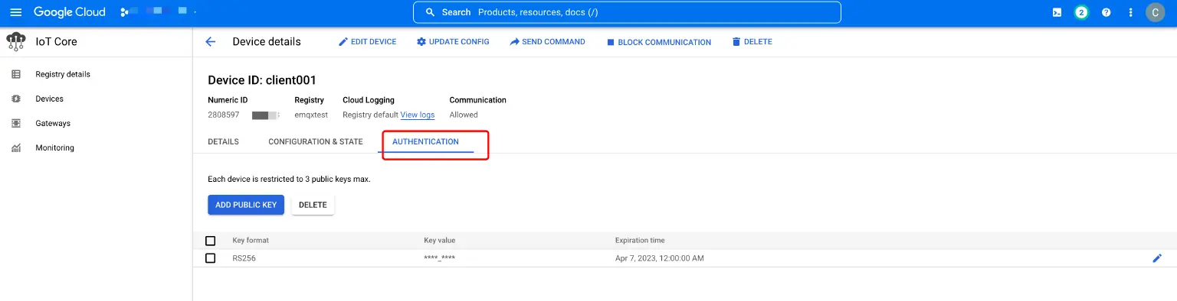1177x301 pixels.
Task: Click Block Communication button
Action: [x=658, y=42]
